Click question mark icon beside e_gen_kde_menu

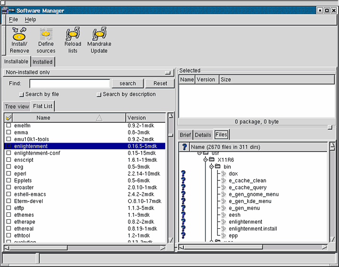[183, 201]
